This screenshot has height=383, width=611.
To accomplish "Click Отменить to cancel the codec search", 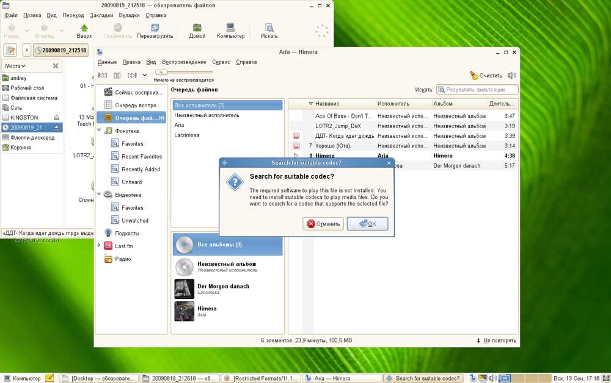I will 323,224.
